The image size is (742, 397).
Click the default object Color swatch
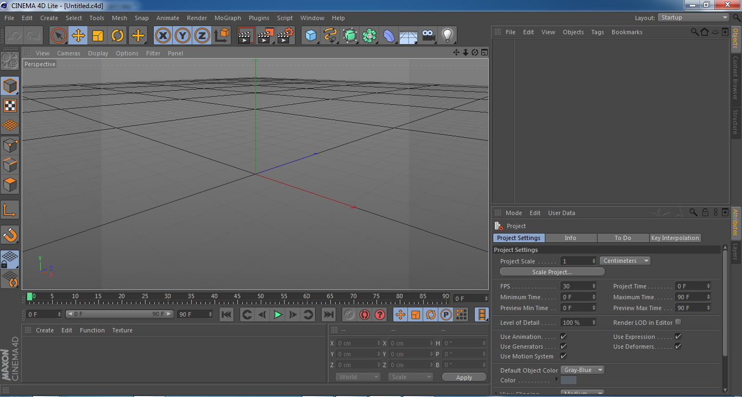[568, 380]
